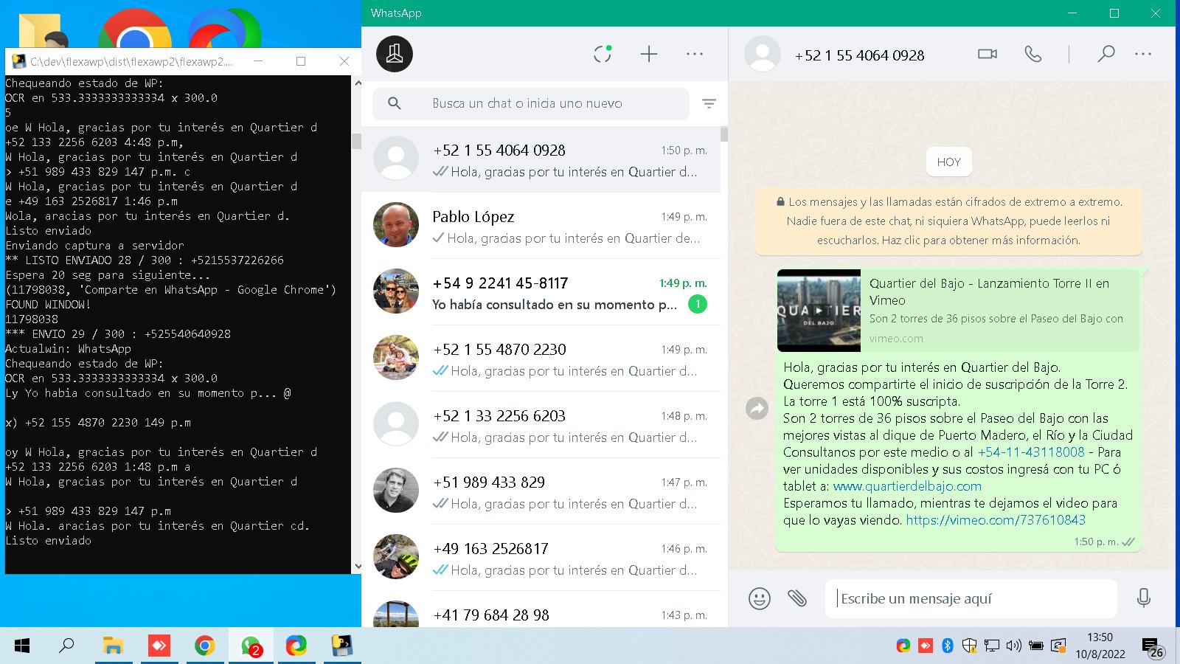This screenshot has width=1180, height=664.
Task: Click the encryption notice for more information
Action: tap(948, 221)
